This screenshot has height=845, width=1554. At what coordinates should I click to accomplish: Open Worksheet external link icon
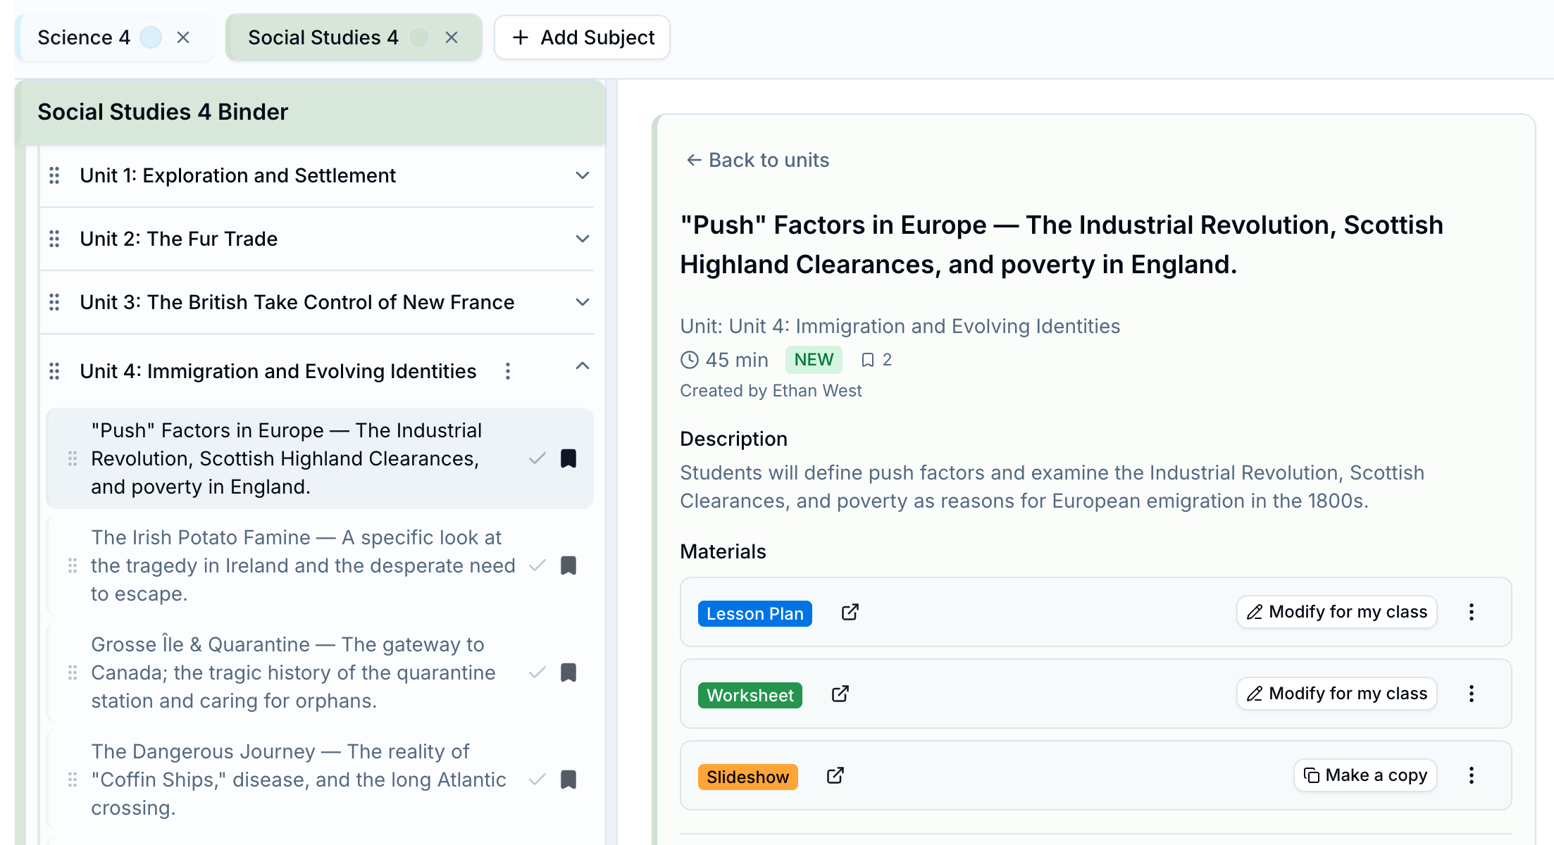click(x=840, y=694)
